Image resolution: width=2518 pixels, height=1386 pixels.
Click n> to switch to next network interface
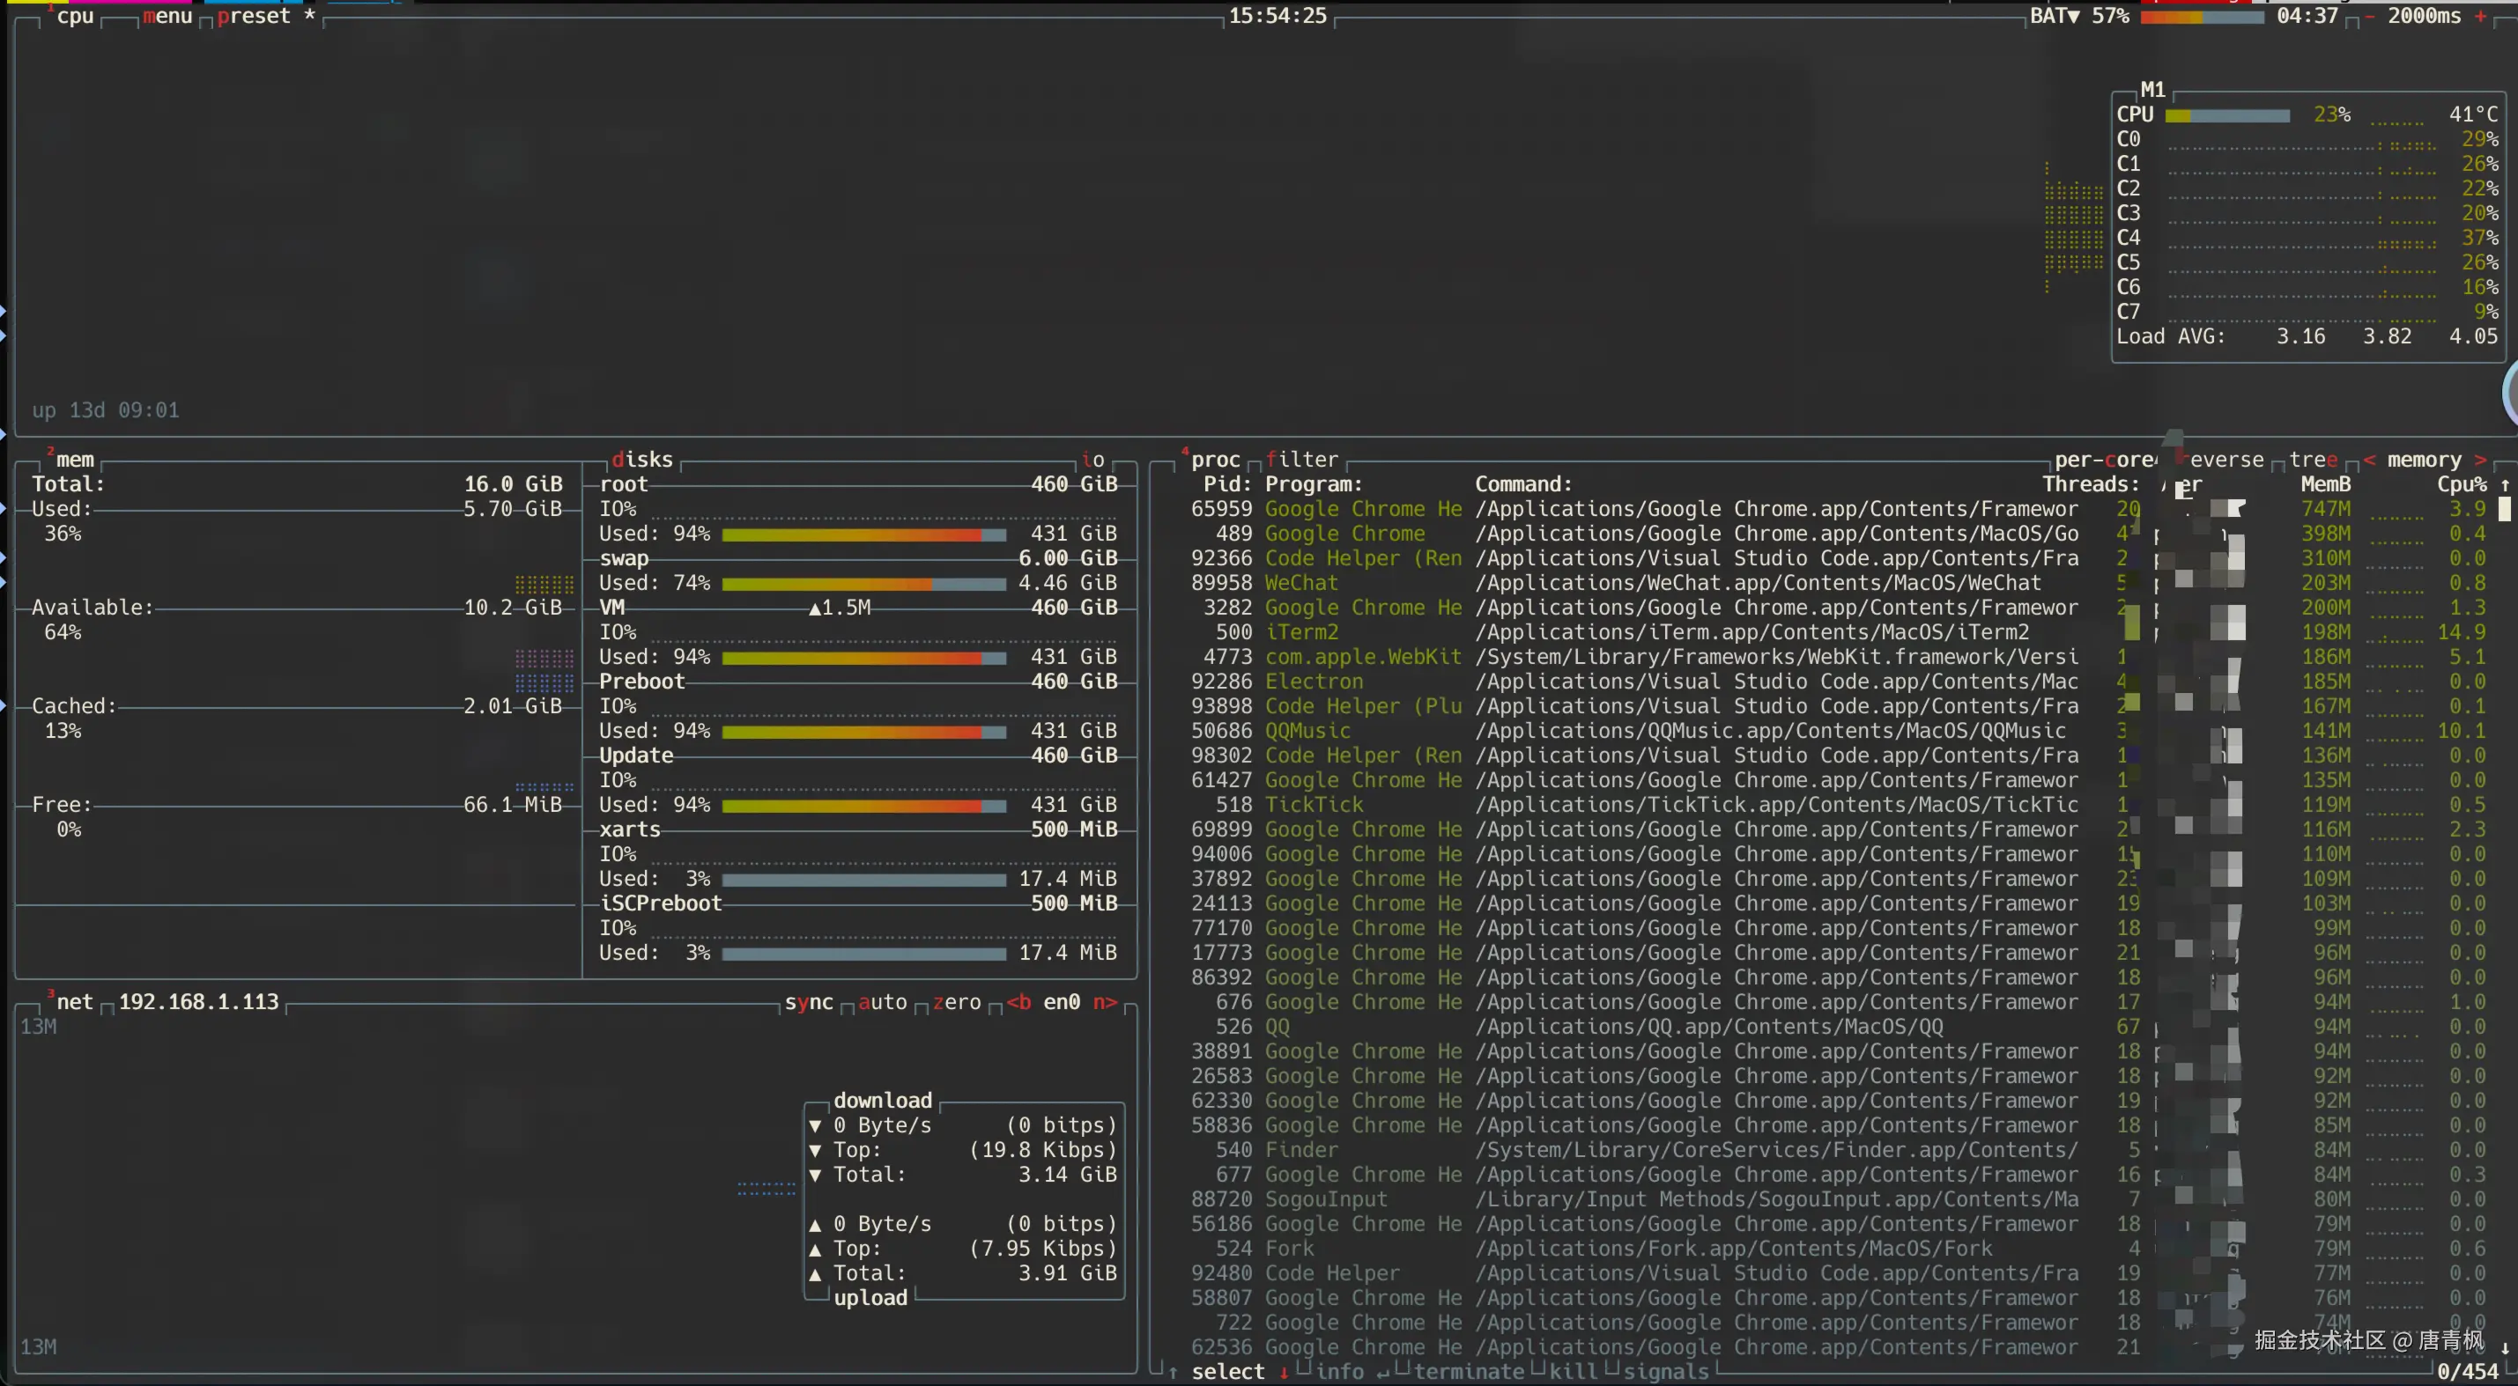tap(1107, 1002)
